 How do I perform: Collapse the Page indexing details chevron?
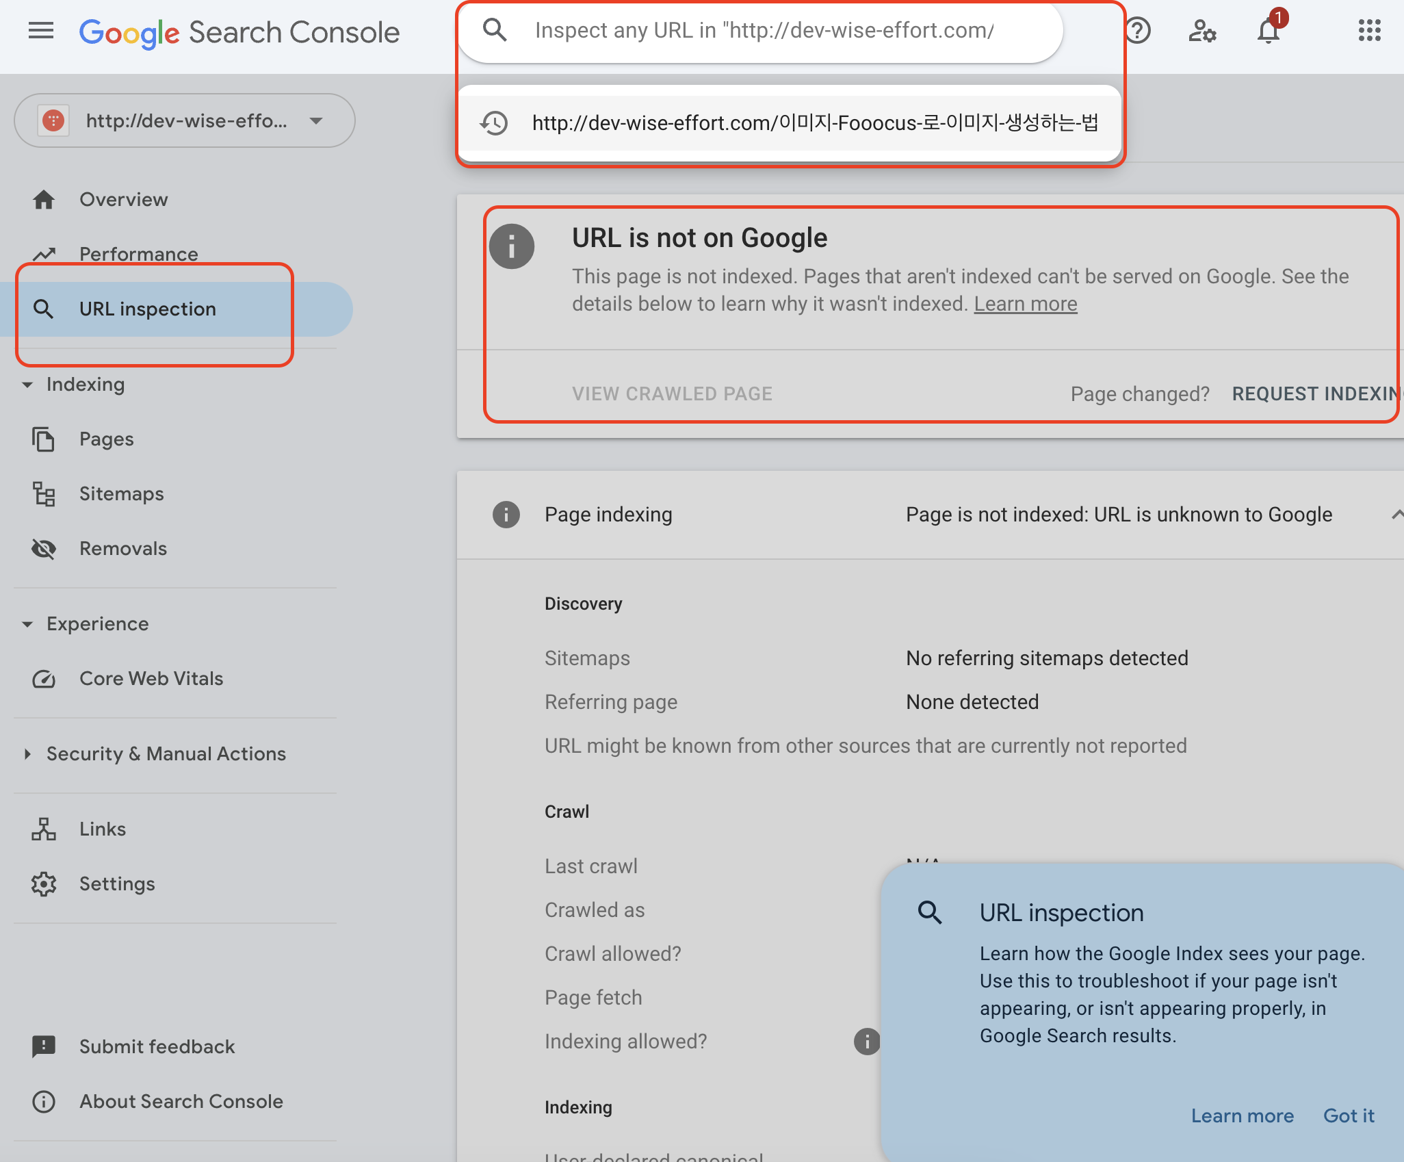[x=1396, y=515]
